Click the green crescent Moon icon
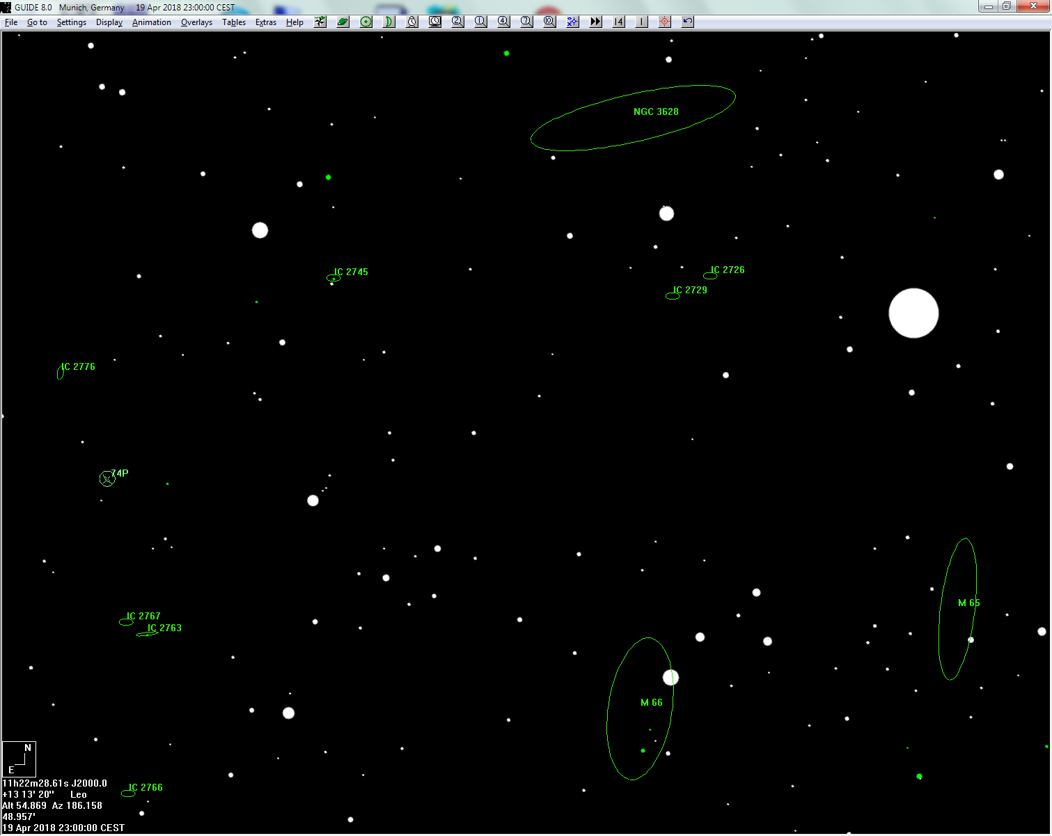This screenshot has height=836, width=1052. 389,22
